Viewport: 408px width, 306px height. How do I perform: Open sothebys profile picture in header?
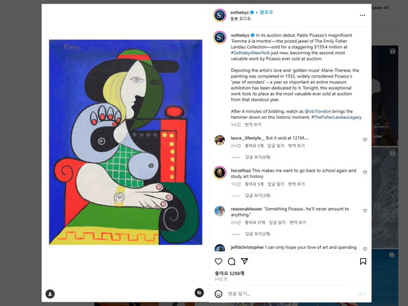[x=220, y=15]
